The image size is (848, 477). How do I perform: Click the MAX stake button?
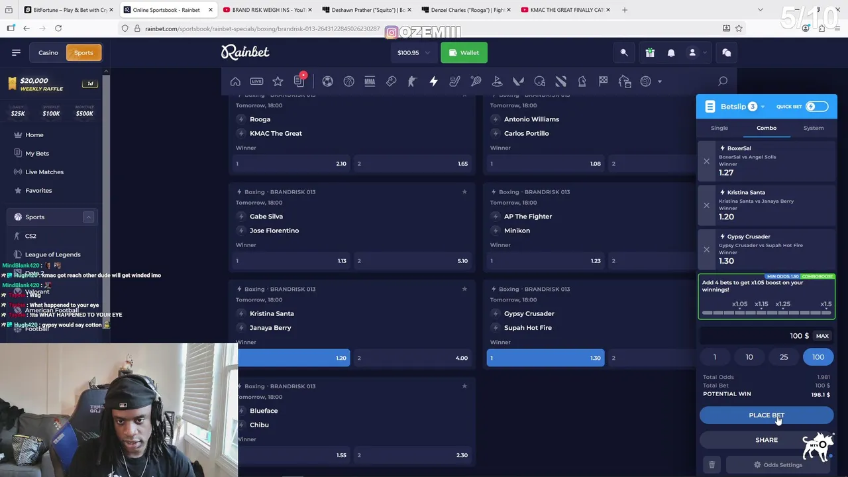click(x=822, y=336)
